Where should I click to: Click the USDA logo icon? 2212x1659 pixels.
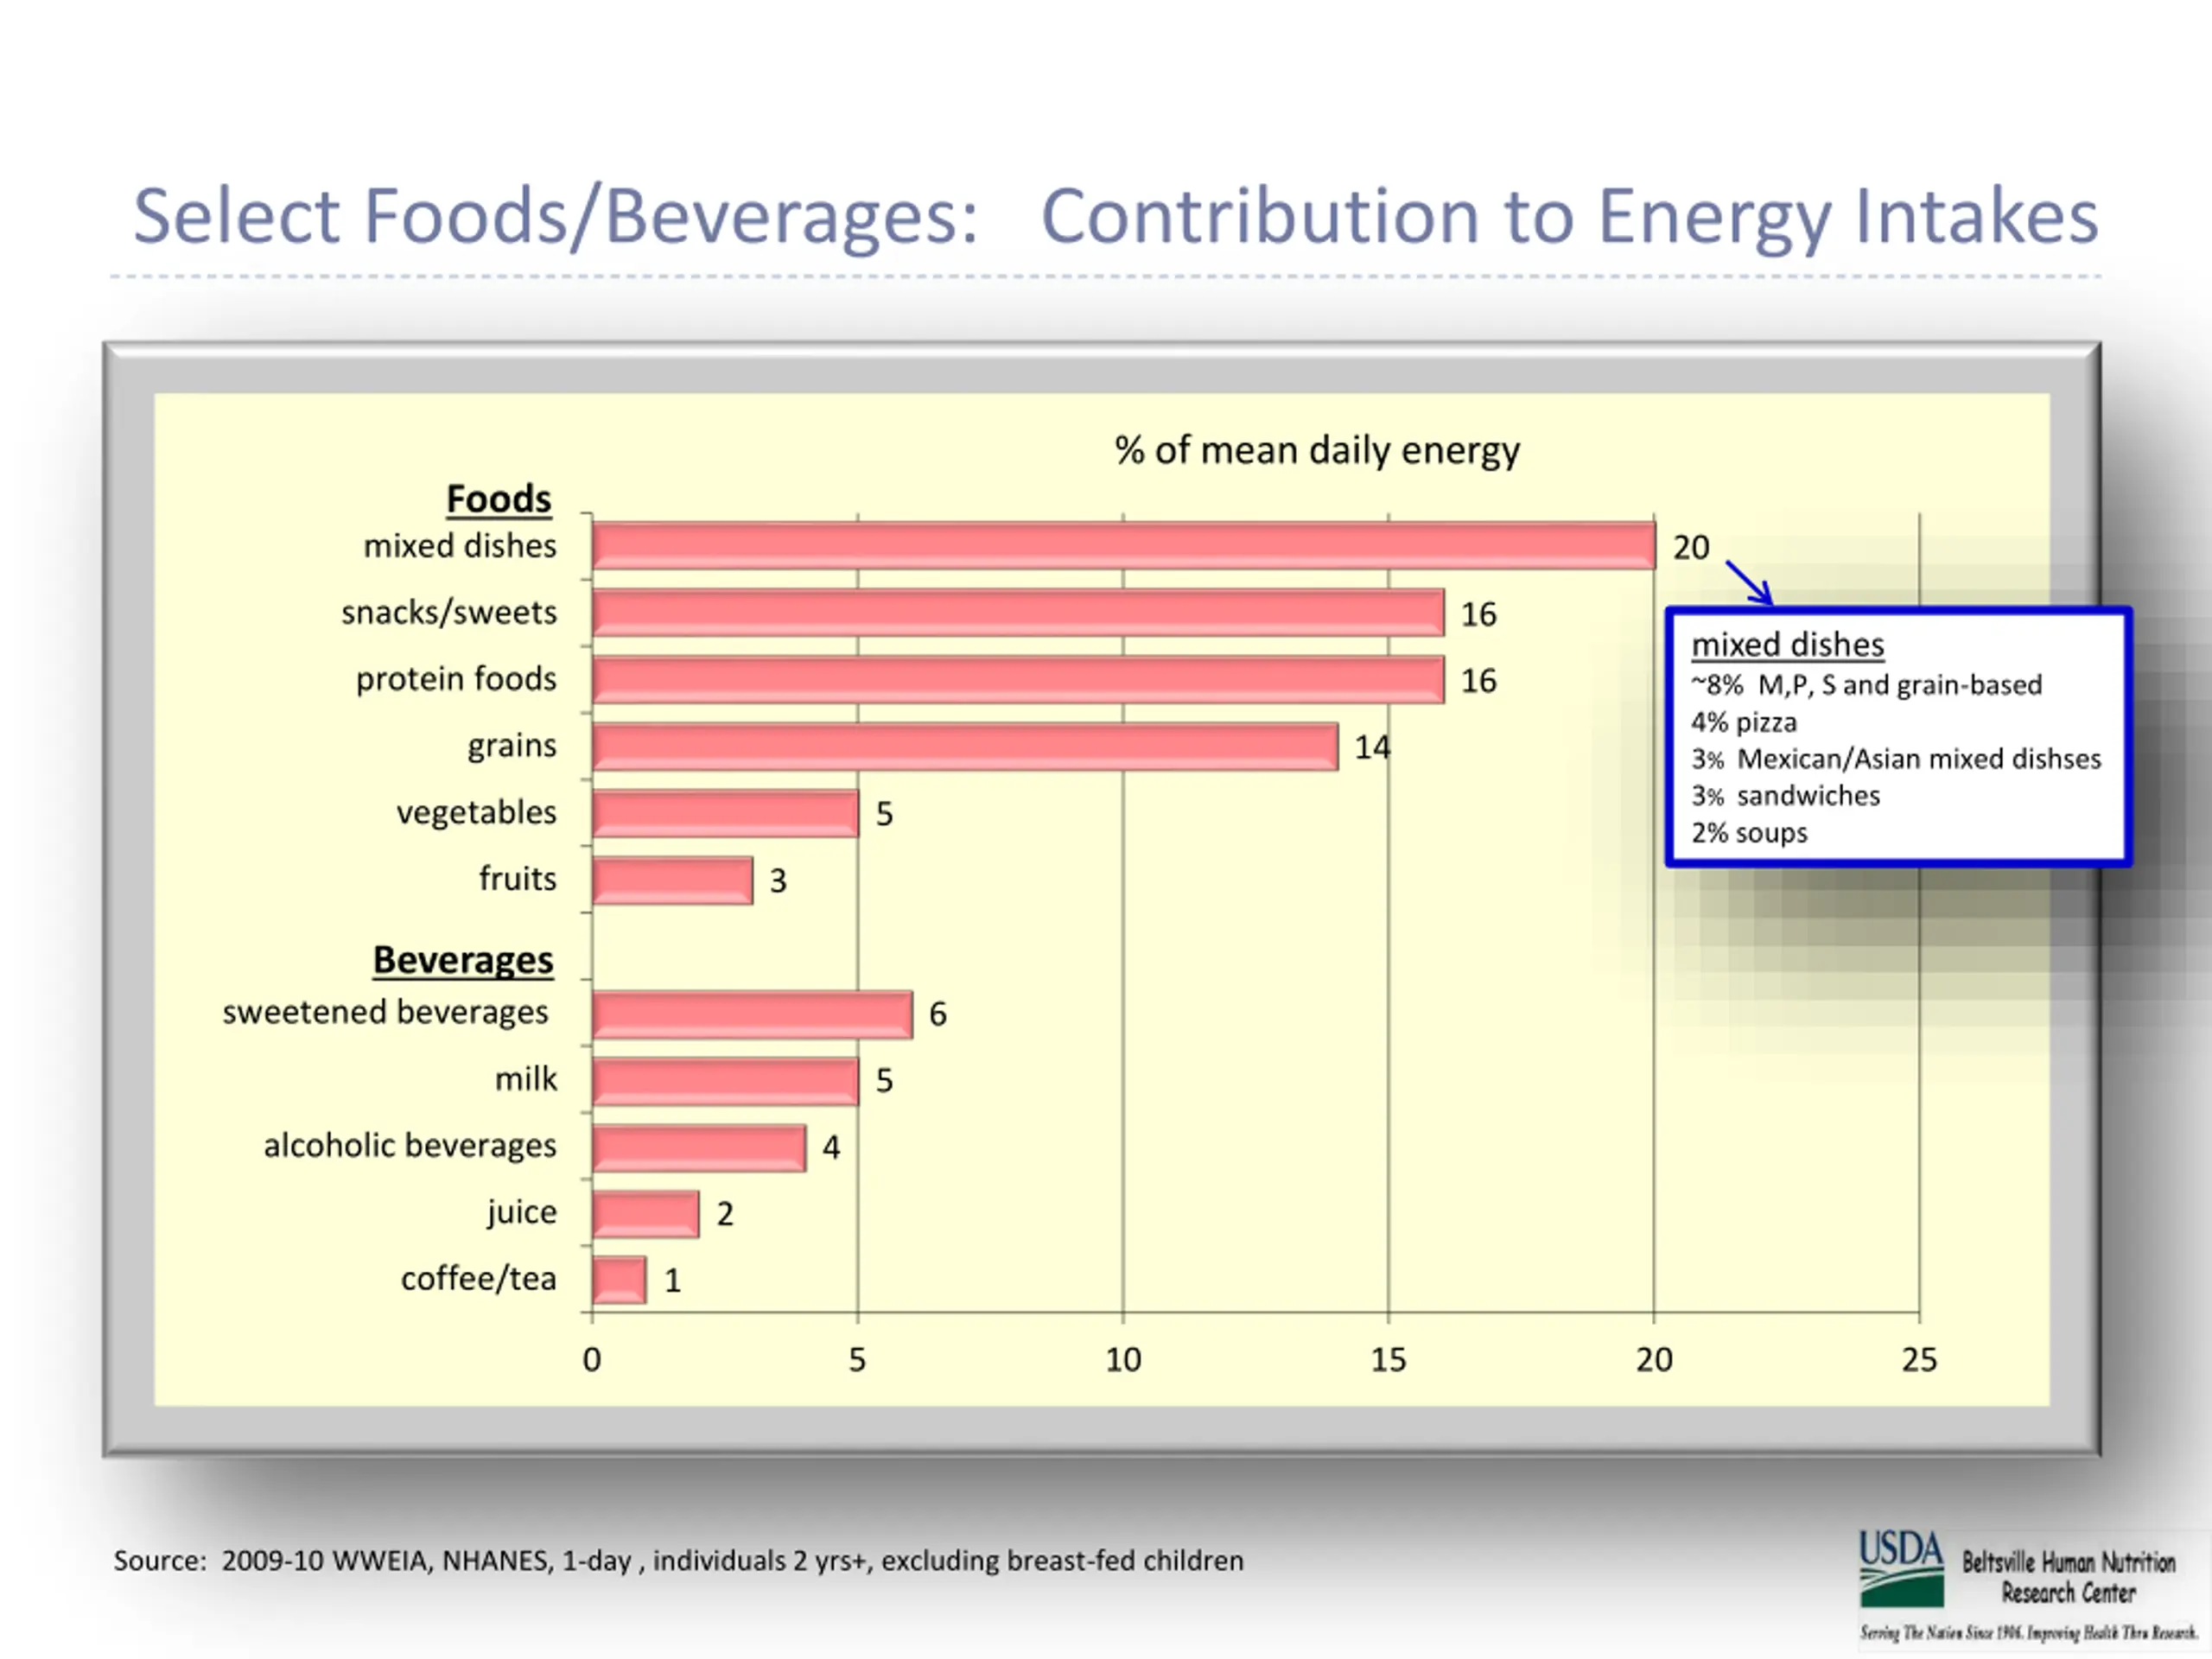pyautogui.click(x=1900, y=1567)
